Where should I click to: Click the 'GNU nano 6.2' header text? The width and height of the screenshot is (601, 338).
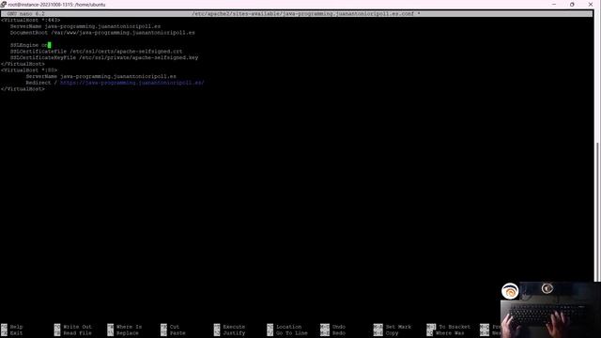[x=25, y=14]
